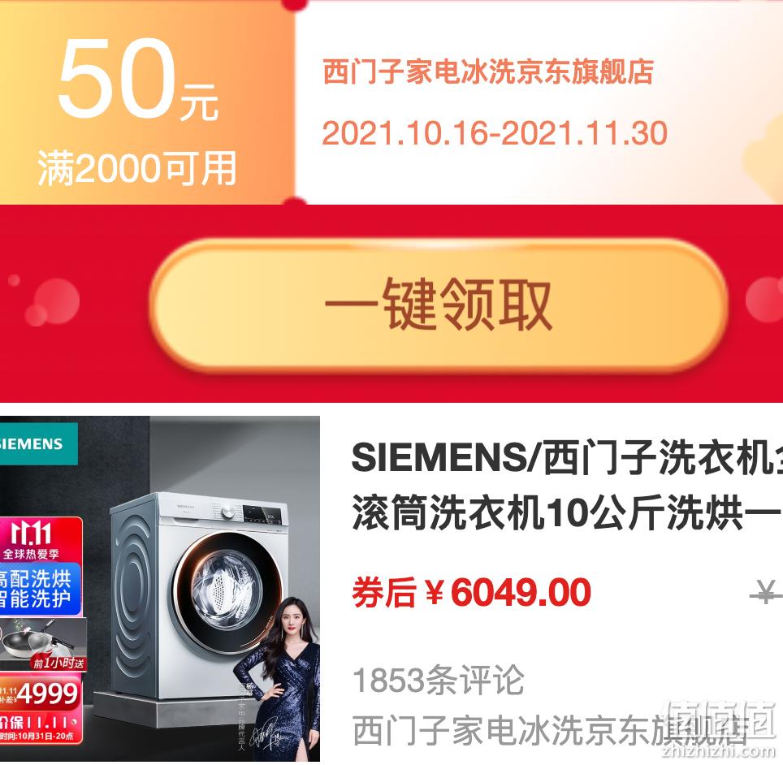The width and height of the screenshot is (783, 765).
Task: Click the 券后 ¥6049.00 price
Action: tap(471, 593)
